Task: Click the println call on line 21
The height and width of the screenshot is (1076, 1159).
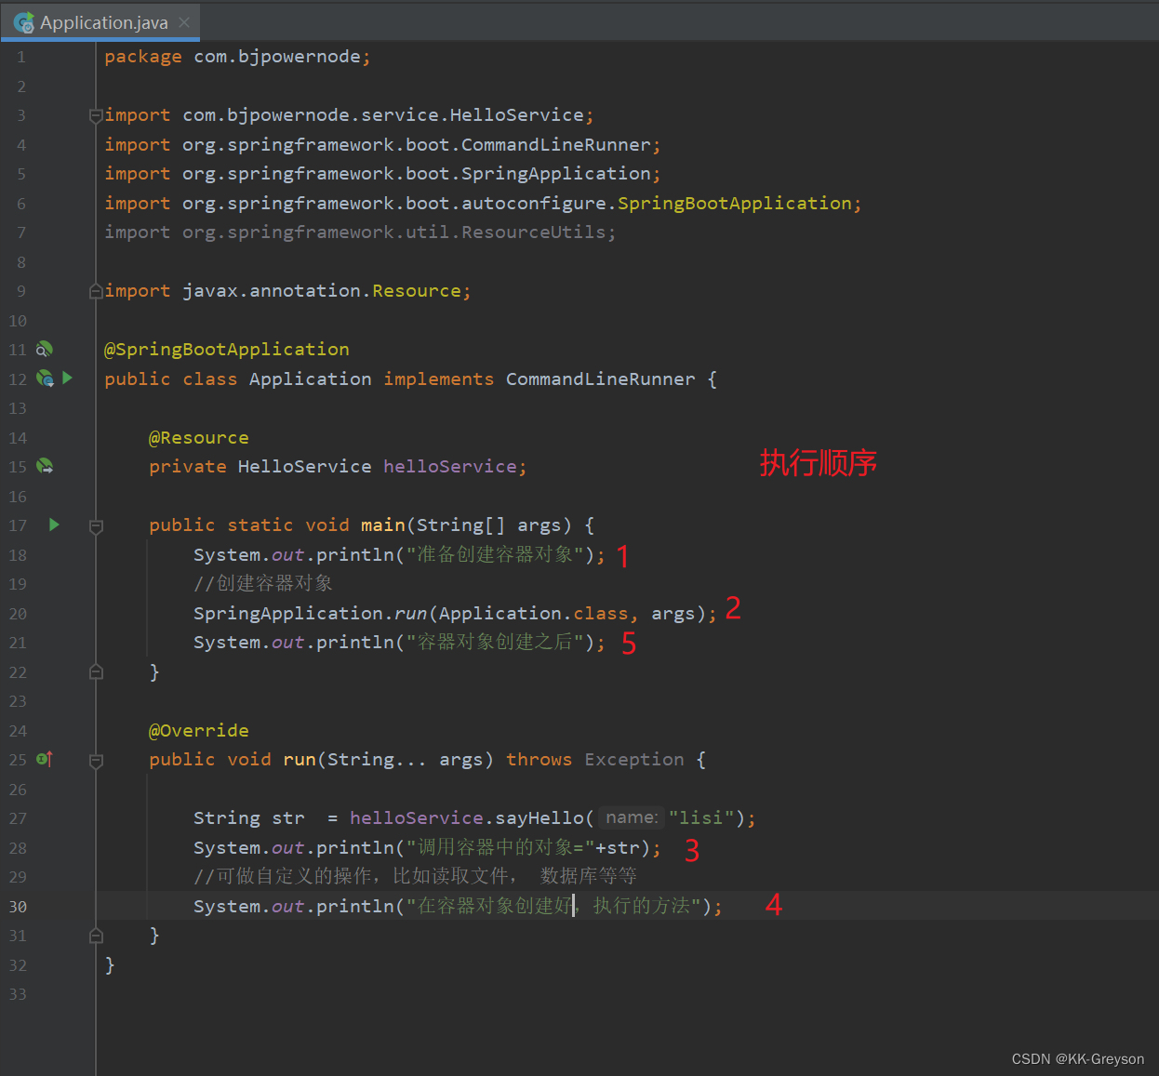Action: (355, 643)
